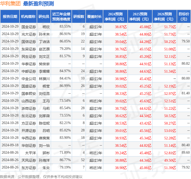Click the 山西证券 institution cell

point(29,101)
